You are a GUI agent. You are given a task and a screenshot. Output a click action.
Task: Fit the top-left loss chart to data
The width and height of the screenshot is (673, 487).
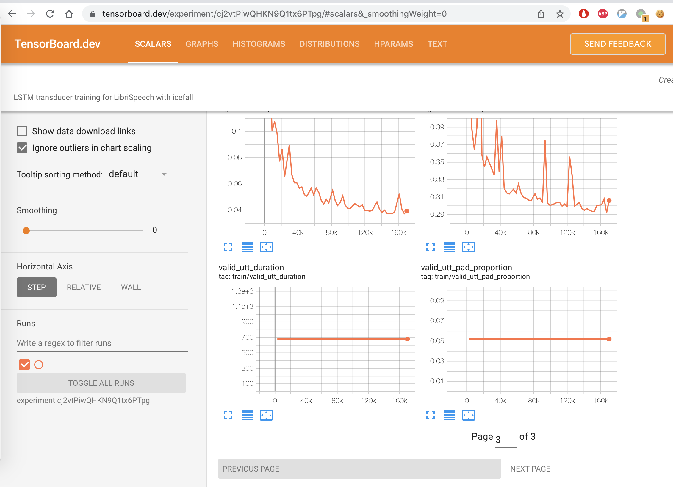point(267,247)
